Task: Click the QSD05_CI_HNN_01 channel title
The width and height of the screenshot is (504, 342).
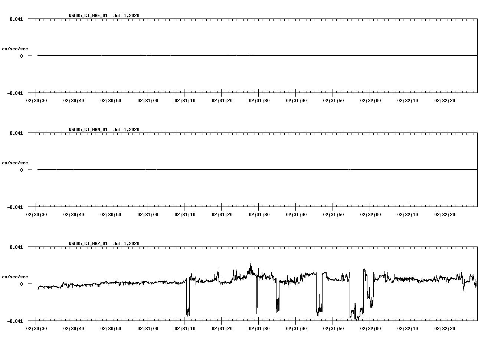Action: pyautogui.click(x=88, y=130)
